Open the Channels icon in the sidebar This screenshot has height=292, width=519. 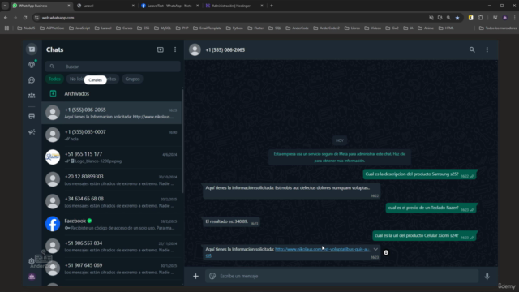click(32, 80)
